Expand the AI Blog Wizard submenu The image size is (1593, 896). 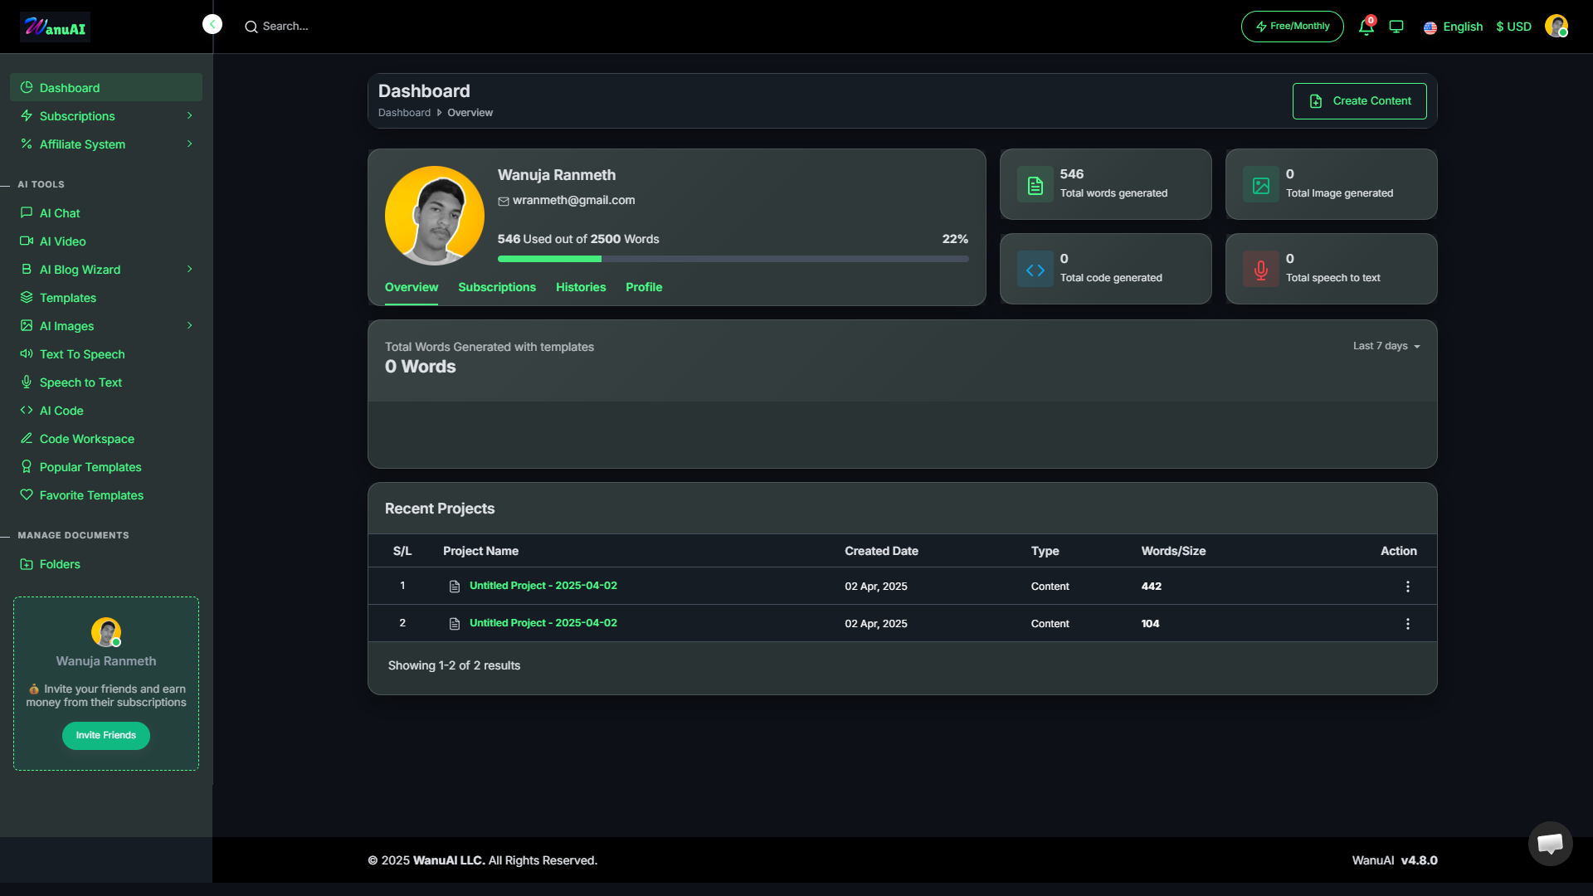(x=105, y=270)
